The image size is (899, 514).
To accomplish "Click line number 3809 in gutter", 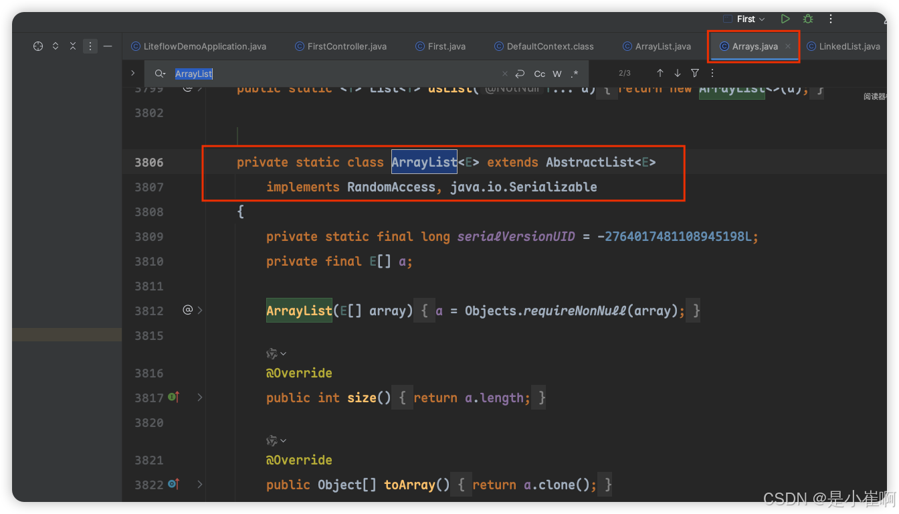I will click(x=148, y=236).
